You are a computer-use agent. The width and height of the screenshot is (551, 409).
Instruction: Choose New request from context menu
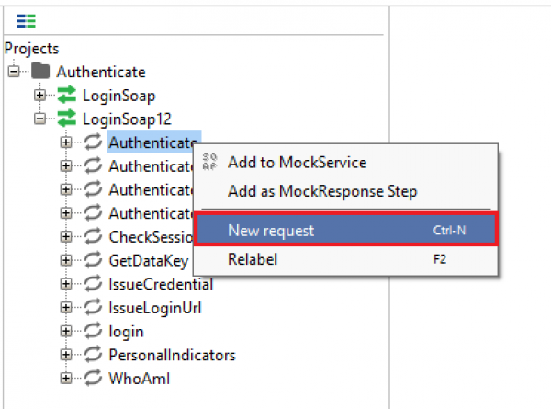click(346, 230)
